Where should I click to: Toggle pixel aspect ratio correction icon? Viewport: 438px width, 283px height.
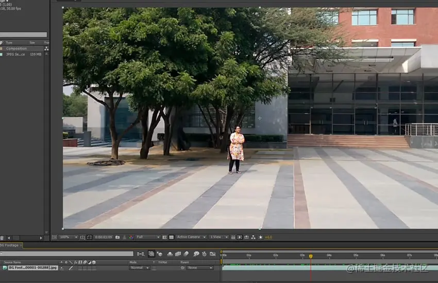click(233, 237)
